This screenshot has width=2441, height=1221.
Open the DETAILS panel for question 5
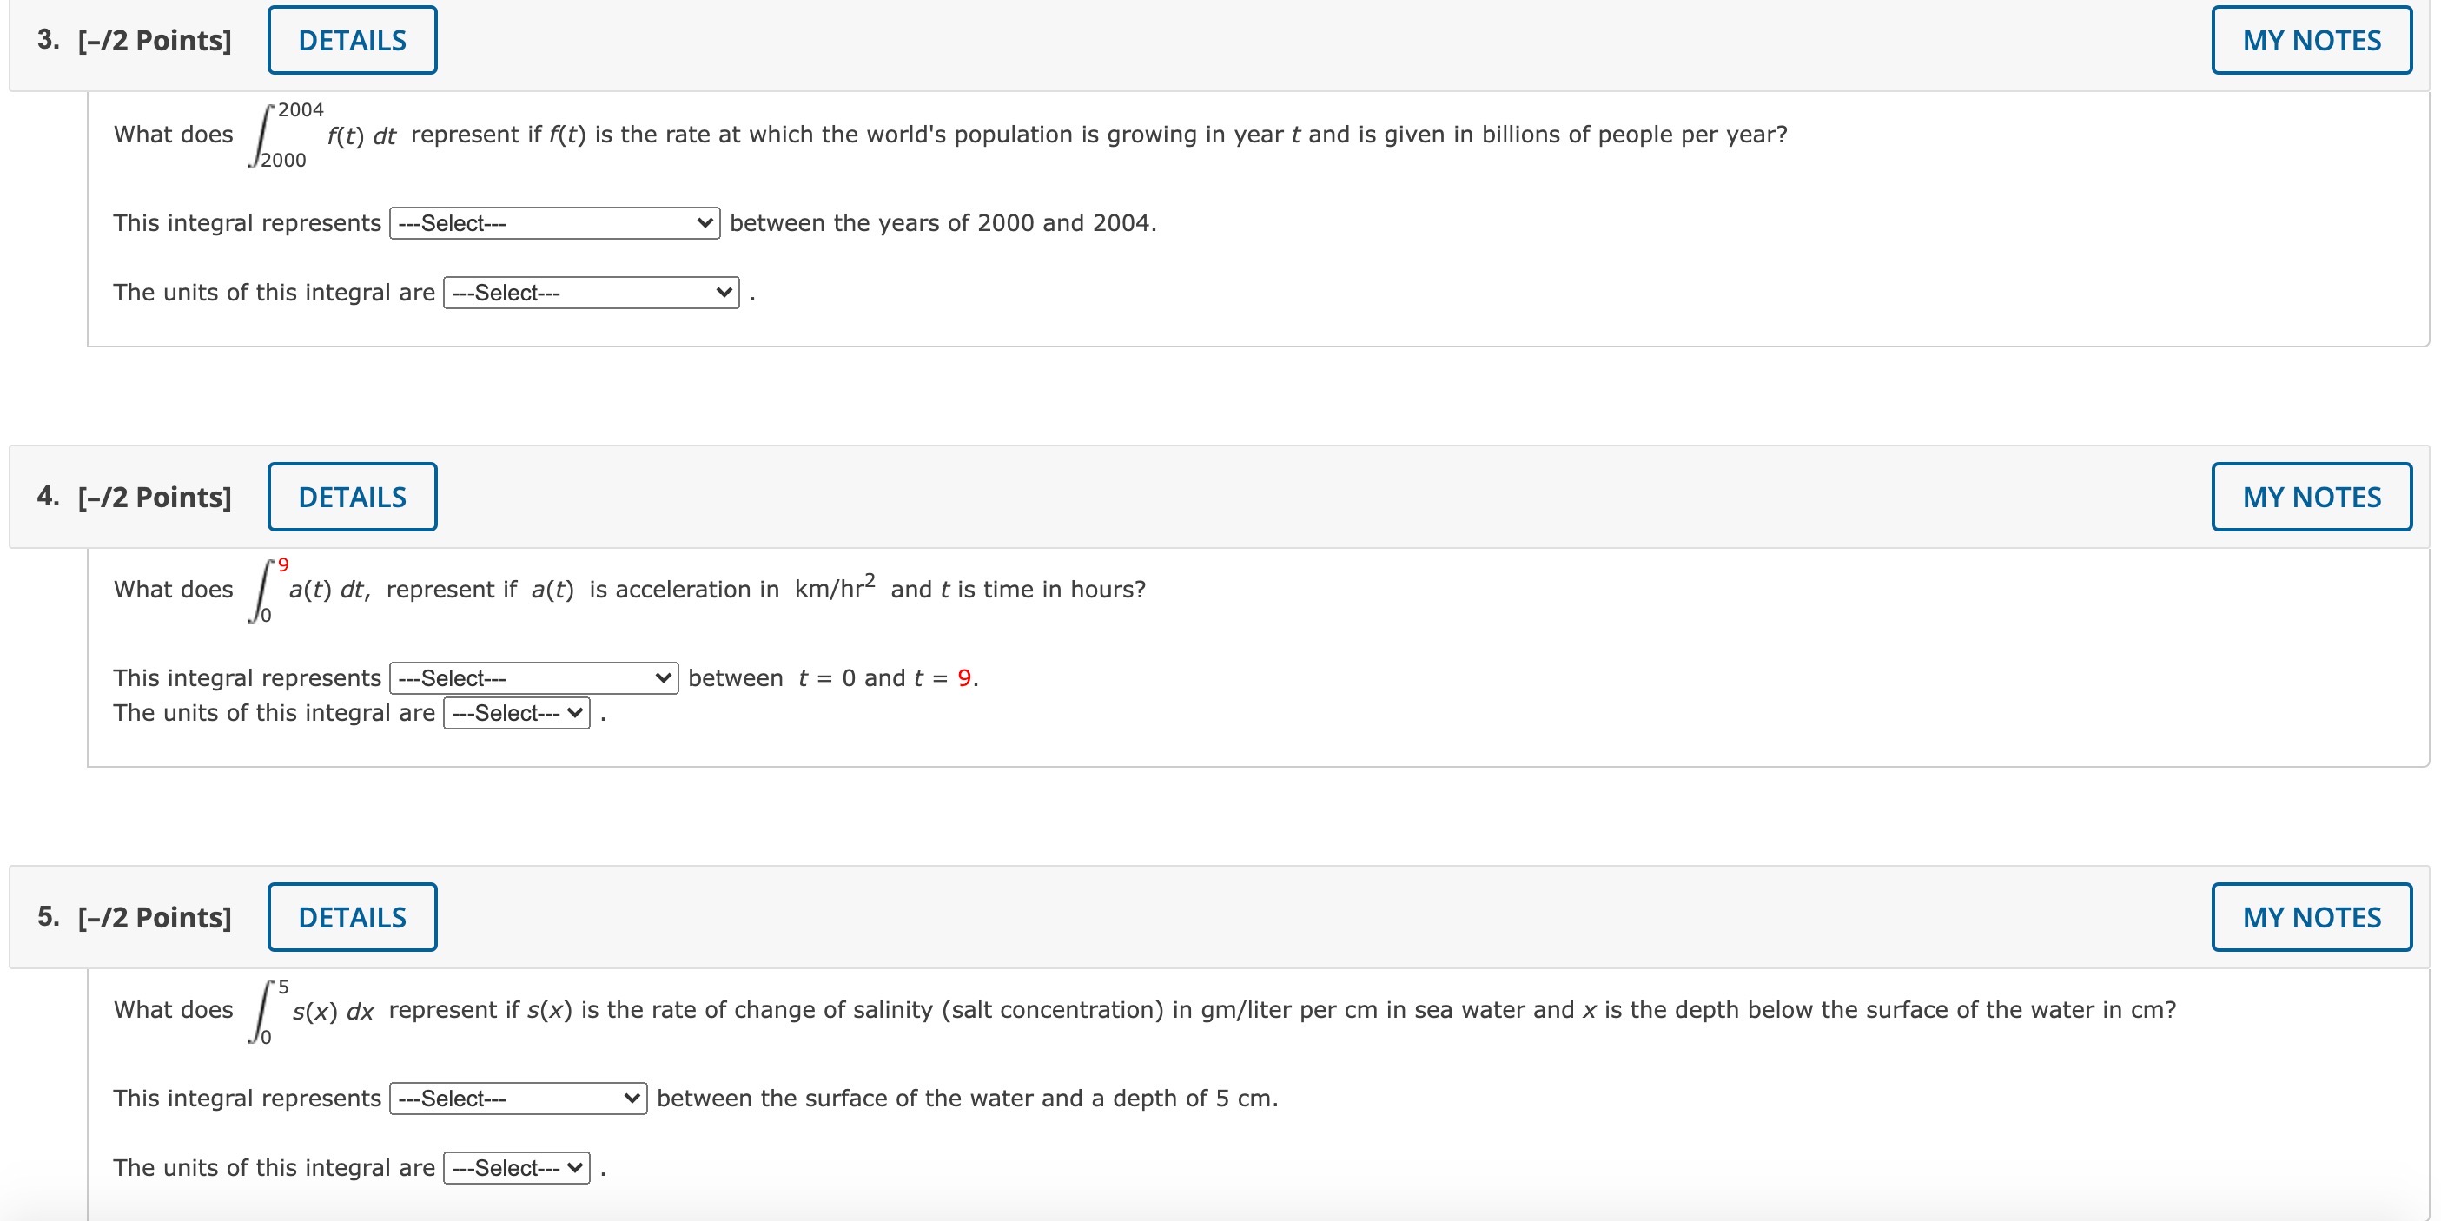tap(352, 915)
